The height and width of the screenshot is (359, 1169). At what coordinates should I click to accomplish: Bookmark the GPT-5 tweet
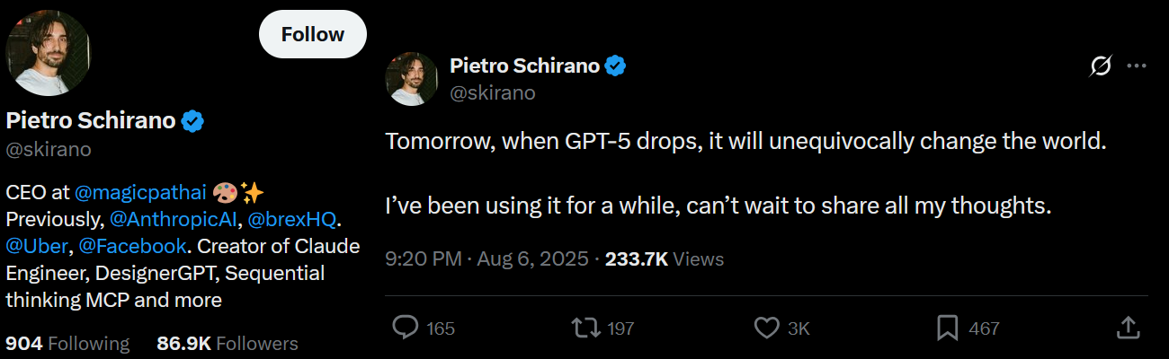(x=947, y=328)
